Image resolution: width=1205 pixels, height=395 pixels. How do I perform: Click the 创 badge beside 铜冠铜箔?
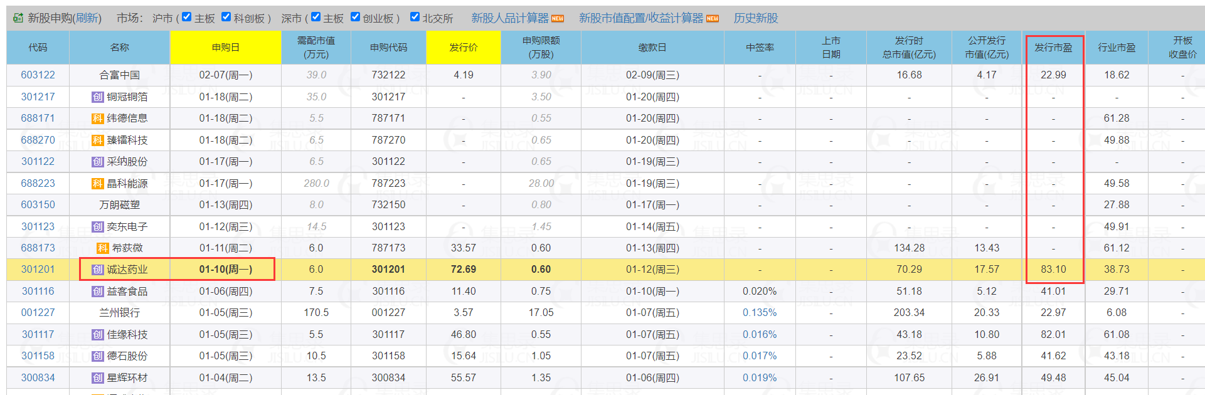(97, 97)
